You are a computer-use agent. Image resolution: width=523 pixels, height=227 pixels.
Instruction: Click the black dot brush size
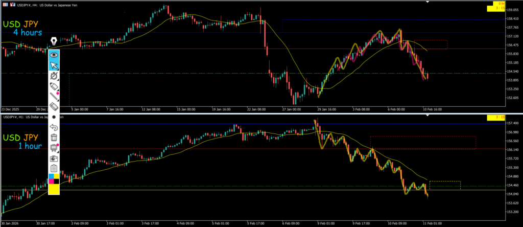(x=54, y=117)
